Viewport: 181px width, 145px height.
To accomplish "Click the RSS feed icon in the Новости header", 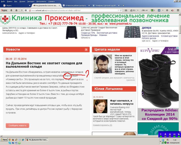I will [x=86, y=50].
